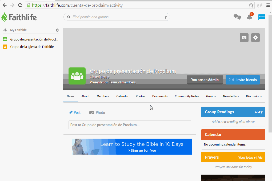Click the lock icon in the address bar
This screenshot has width=272, height=181.
(x=29, y=5)
